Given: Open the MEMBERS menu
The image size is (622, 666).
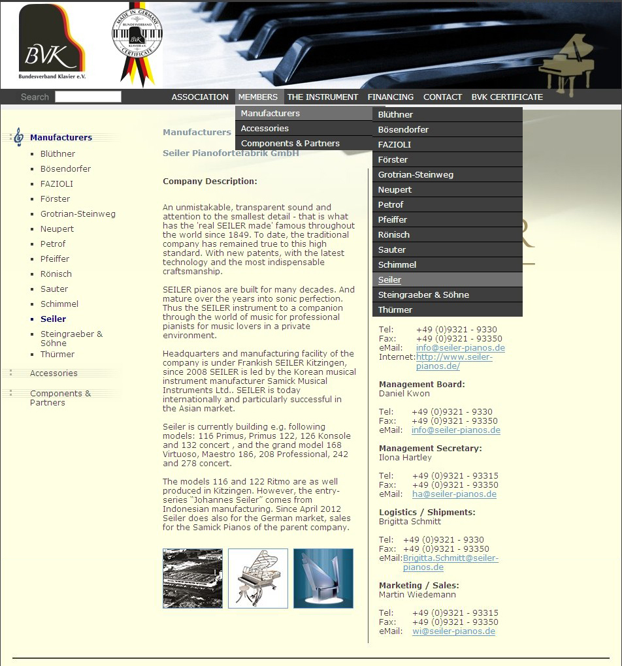Looking at the screenshot, I should point(258,97).
